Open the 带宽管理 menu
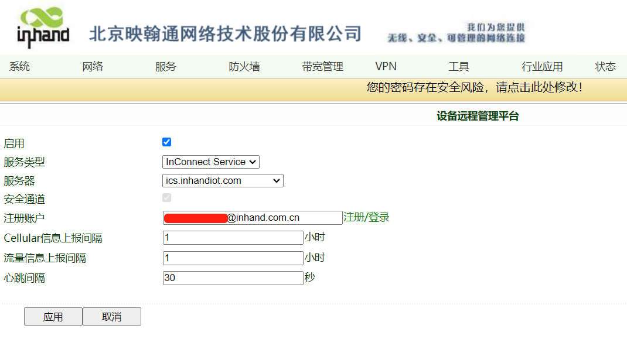The width and height of the screenshot is (627, 339). pyautogui.click(x=322, y=67)
